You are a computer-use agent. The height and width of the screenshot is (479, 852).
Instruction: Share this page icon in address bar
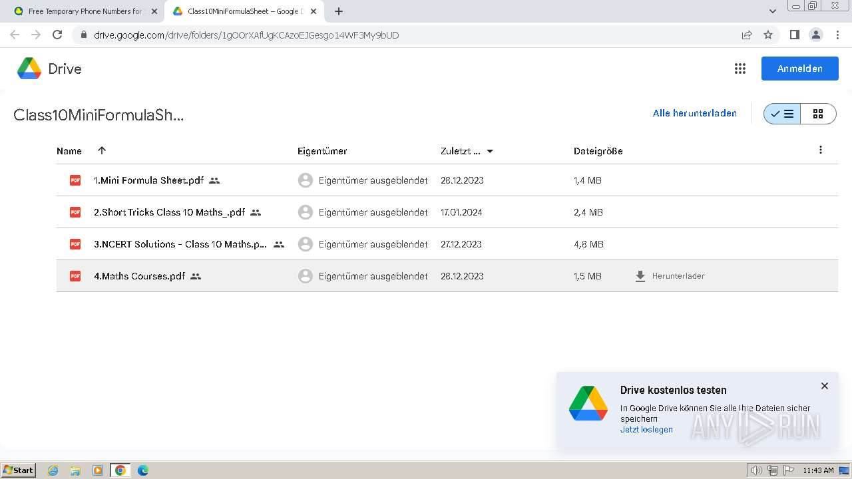tap(747, 35)
